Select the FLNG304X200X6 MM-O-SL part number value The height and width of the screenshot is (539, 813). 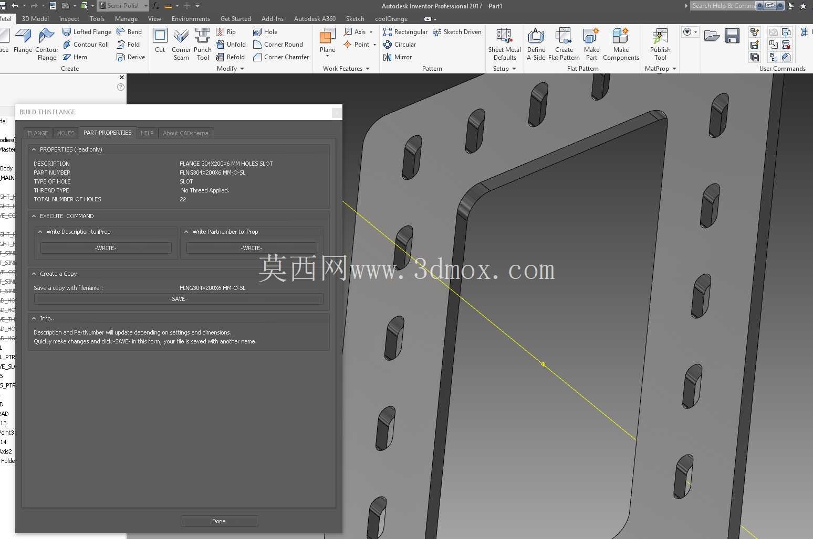pyautogui.click(x=213, y=173)
